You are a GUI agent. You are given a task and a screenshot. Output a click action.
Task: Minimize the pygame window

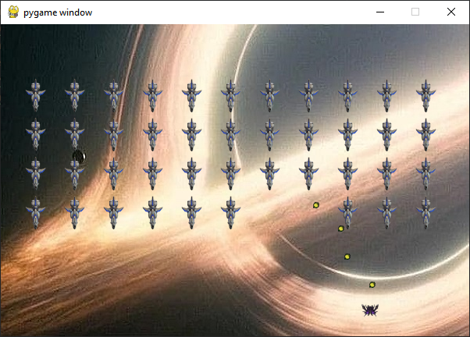pos(380,12)
